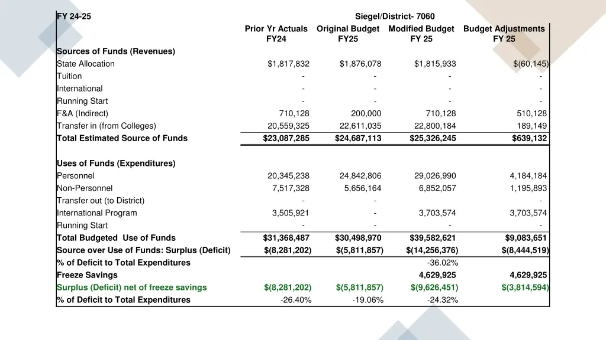
Task: Select International Program prior year 3,505,921
Action: coord(291,212)
